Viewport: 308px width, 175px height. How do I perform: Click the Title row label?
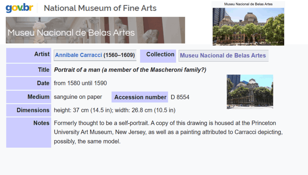43,70
